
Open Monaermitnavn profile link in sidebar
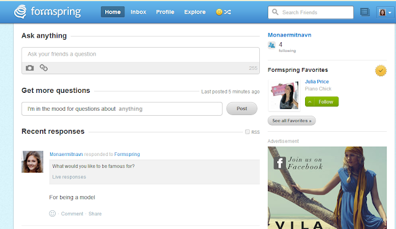[x=290, y=35]
